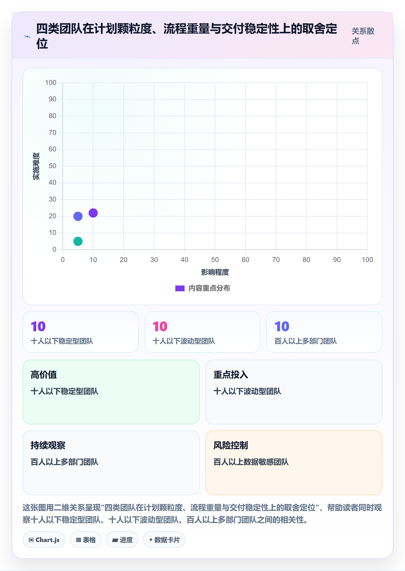Open the 重点投入 quadrant card
This screenshot has height=571, width=405.
[294, 392]
